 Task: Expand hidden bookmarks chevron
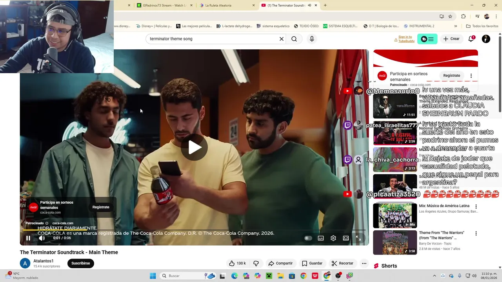[x=455, y=26]
